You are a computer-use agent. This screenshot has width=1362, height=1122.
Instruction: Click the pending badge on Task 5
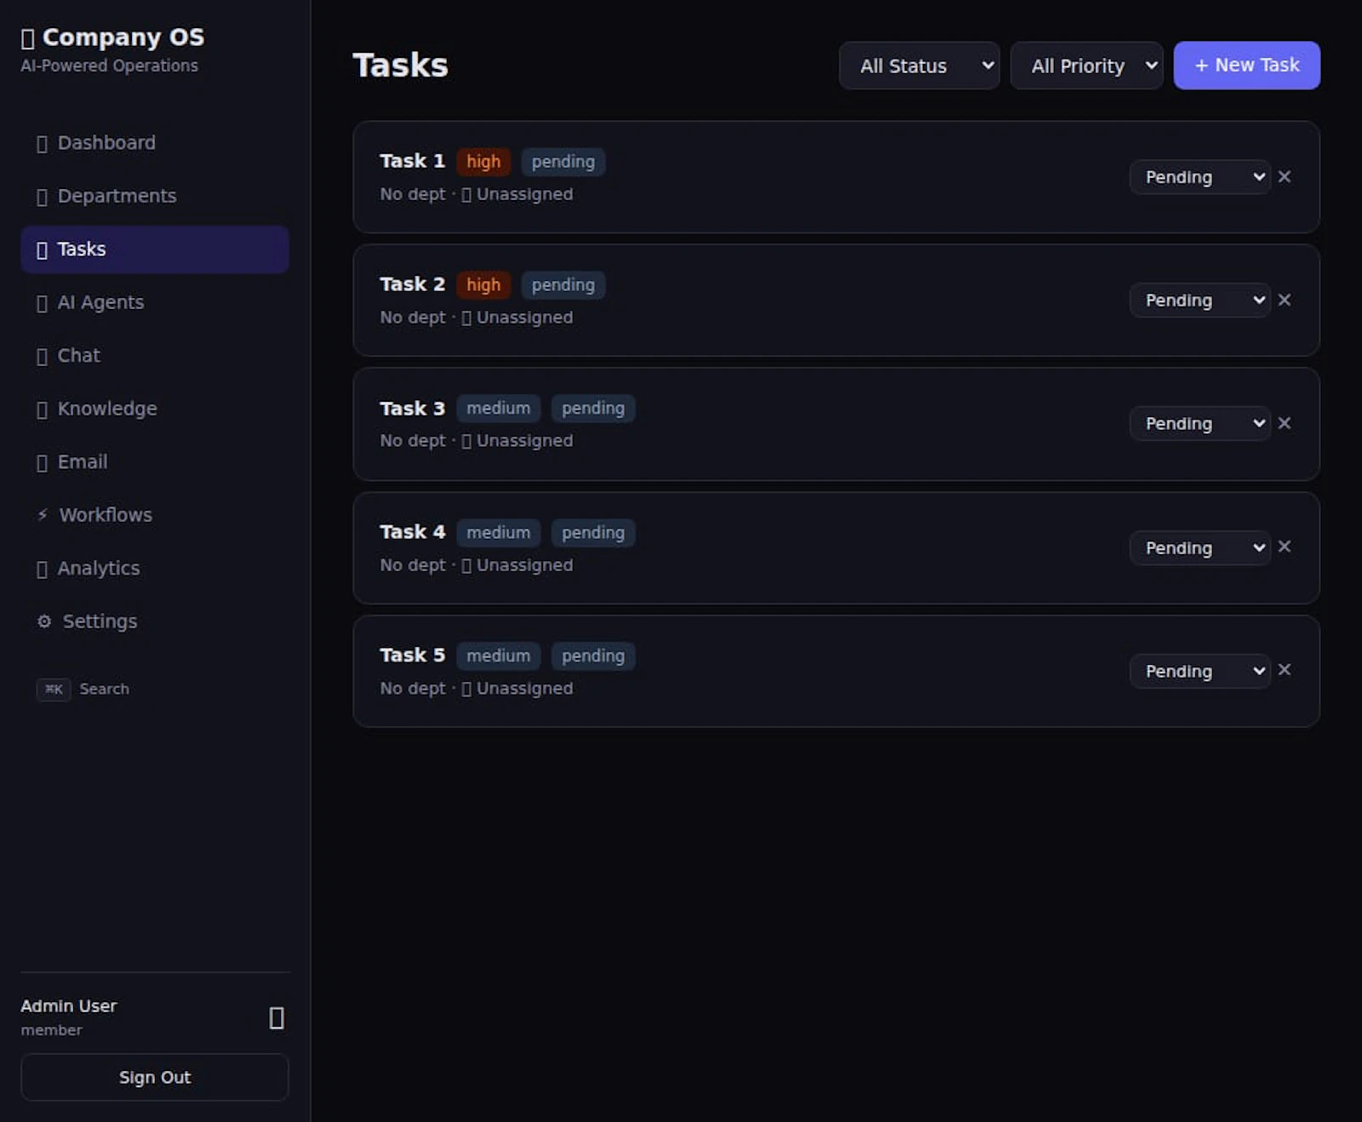click(593, 656)
